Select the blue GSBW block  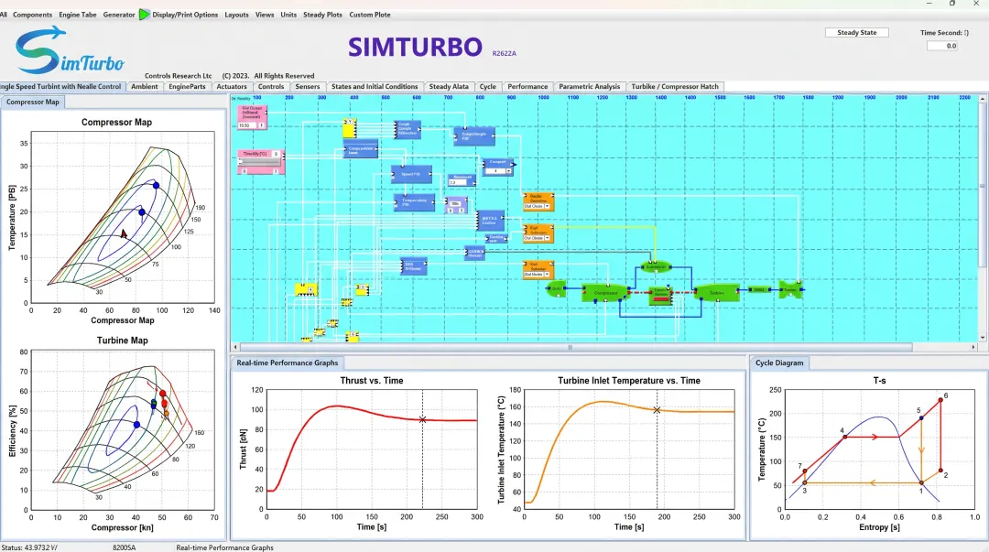(475, 253)
